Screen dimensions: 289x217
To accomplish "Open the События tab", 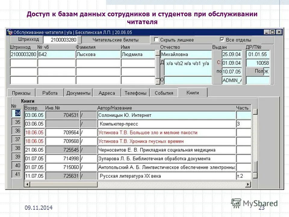I will coord(164,93).
